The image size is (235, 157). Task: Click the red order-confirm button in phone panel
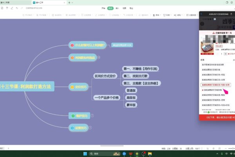click(217, 117)
